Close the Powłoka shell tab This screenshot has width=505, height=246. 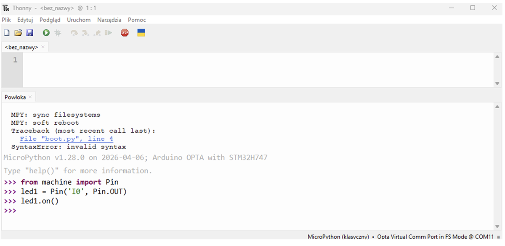coord(30,97)
